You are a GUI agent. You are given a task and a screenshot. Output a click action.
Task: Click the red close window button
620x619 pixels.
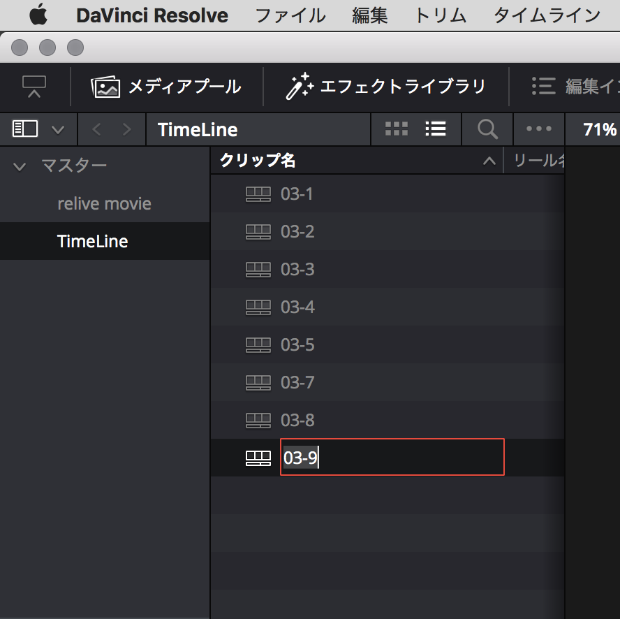tap(20, 48)
